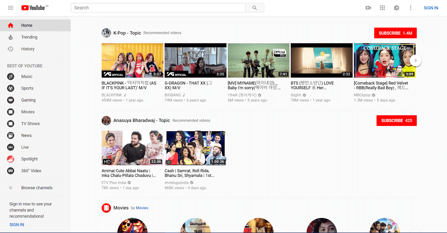Open BLACKPINK channel name under video
This screenshot has height=233, width=447.
(x=112, y=95)
